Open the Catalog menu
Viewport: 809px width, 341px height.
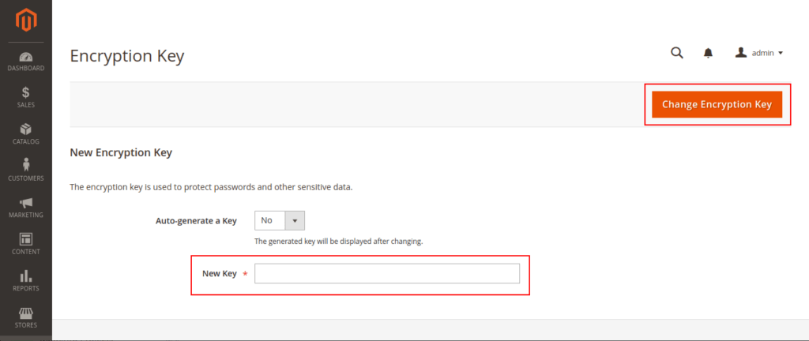tap(26, 134)
